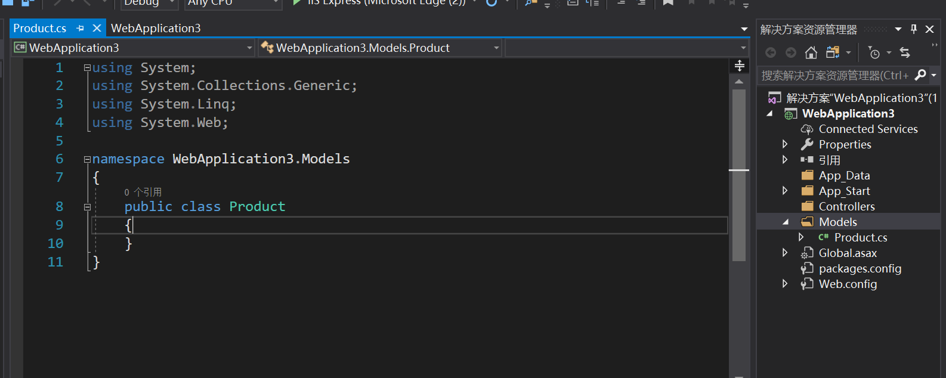Click the editor vertical scrollbar thumb
The image size is (946, 378).
739,173
